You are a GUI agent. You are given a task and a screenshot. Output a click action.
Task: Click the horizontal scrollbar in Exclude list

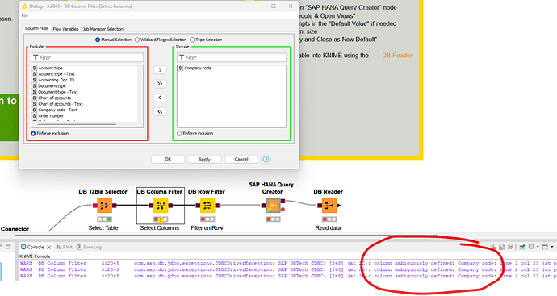[x=77, y=124]
